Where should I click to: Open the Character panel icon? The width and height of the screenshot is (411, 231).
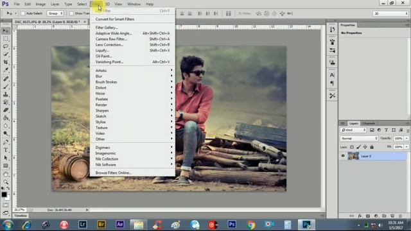pyautogui.click(x=332, y=75)
